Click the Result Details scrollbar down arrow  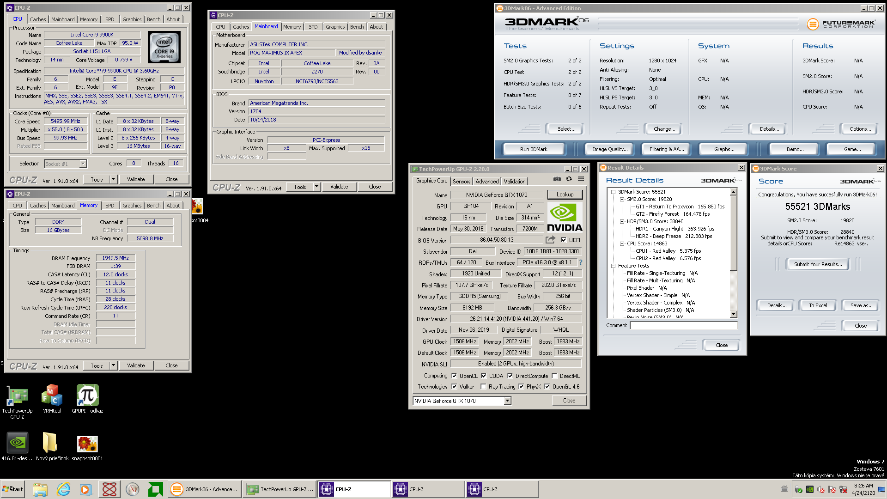733,314
